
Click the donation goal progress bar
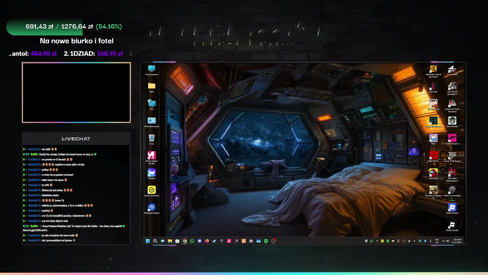tap(74, 27)
